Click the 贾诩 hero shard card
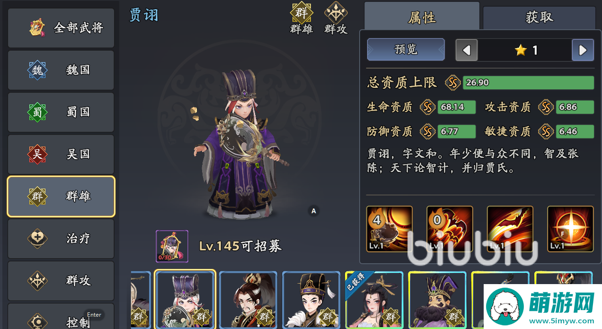Viewport: 602px width, 329px height. click(172, 246)
